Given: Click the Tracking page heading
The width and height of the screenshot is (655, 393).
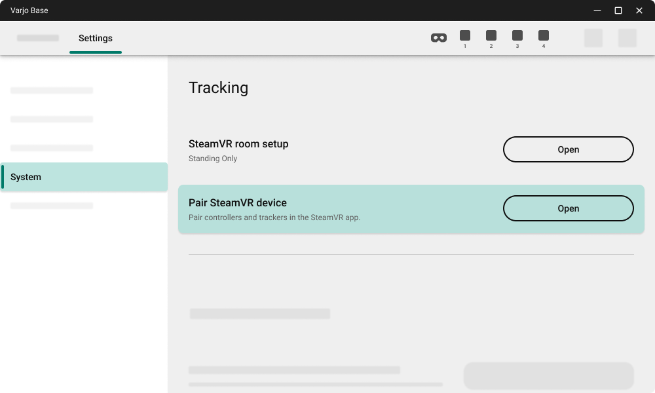Looking at the screenshot, I should click(219, 88).
